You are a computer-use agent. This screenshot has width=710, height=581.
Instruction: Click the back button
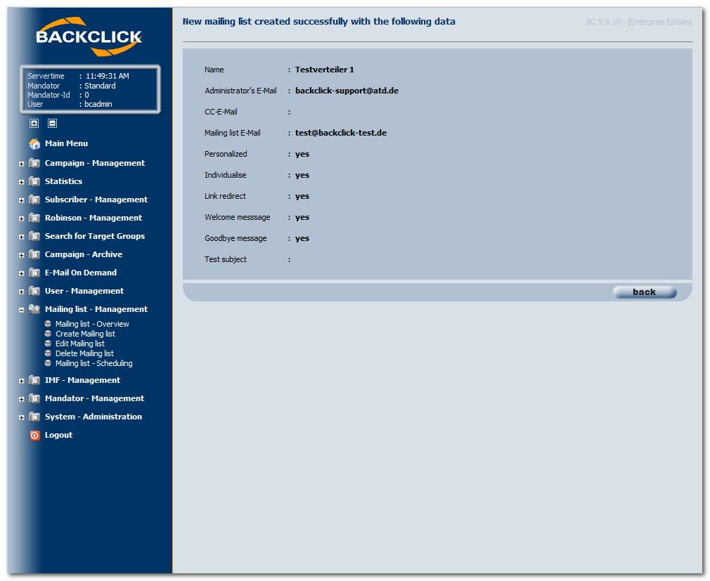point(645,292)
